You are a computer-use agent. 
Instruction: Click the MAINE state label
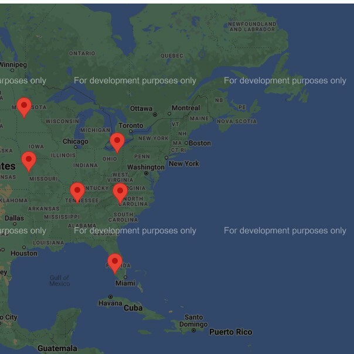tap(199, 118)
